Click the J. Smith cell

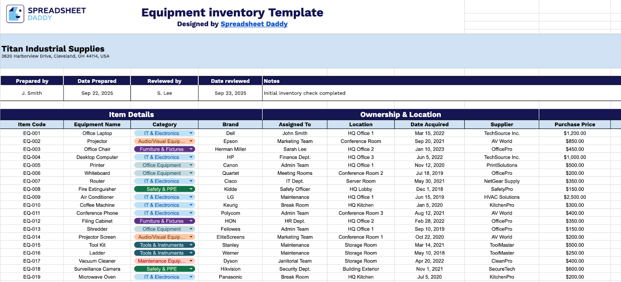coord(32,93)
